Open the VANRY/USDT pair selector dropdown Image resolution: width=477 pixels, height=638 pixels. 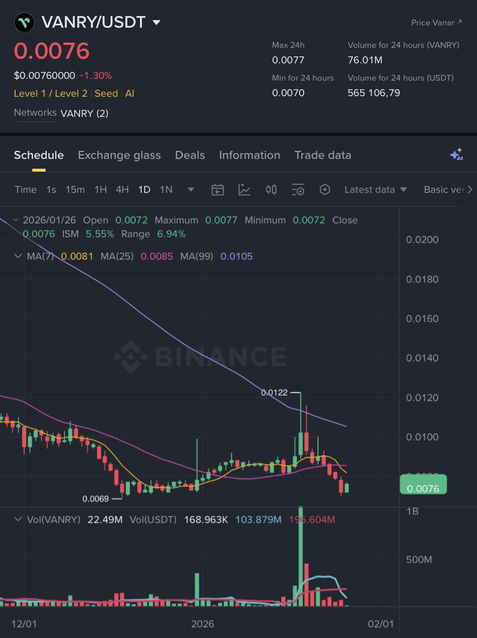156,22
